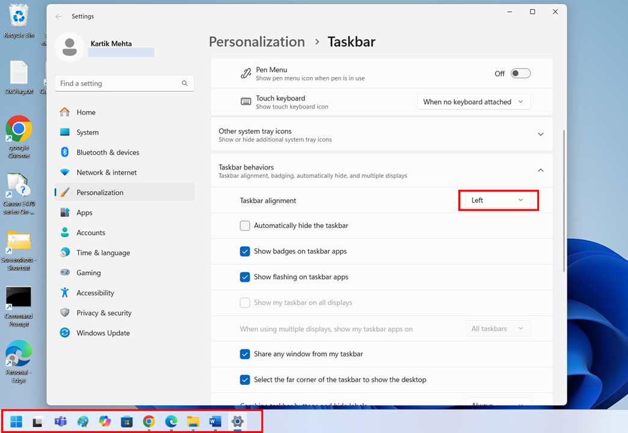Click the Accounts person icon
The width and height of the screenshot is (628, 433).
click(64, 232)
